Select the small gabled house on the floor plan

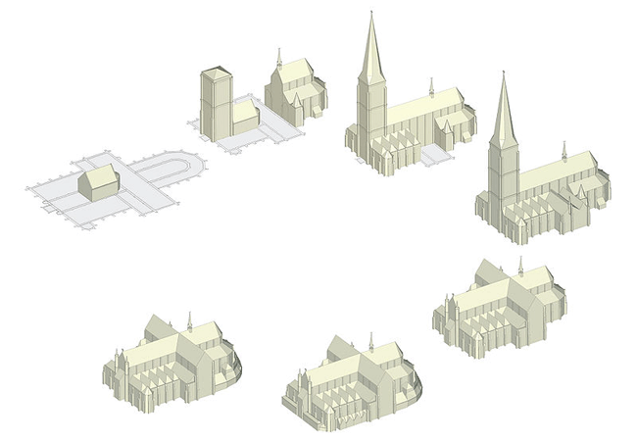pyautogui.click(x=100, y=181)
